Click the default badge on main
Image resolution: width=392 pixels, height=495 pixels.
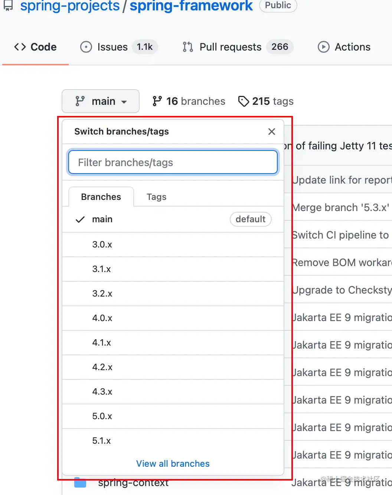point(251,219)
